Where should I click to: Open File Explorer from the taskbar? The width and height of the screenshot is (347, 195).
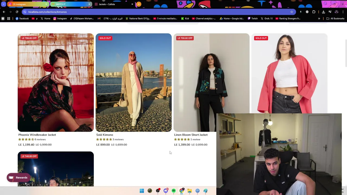coord(189,191)
